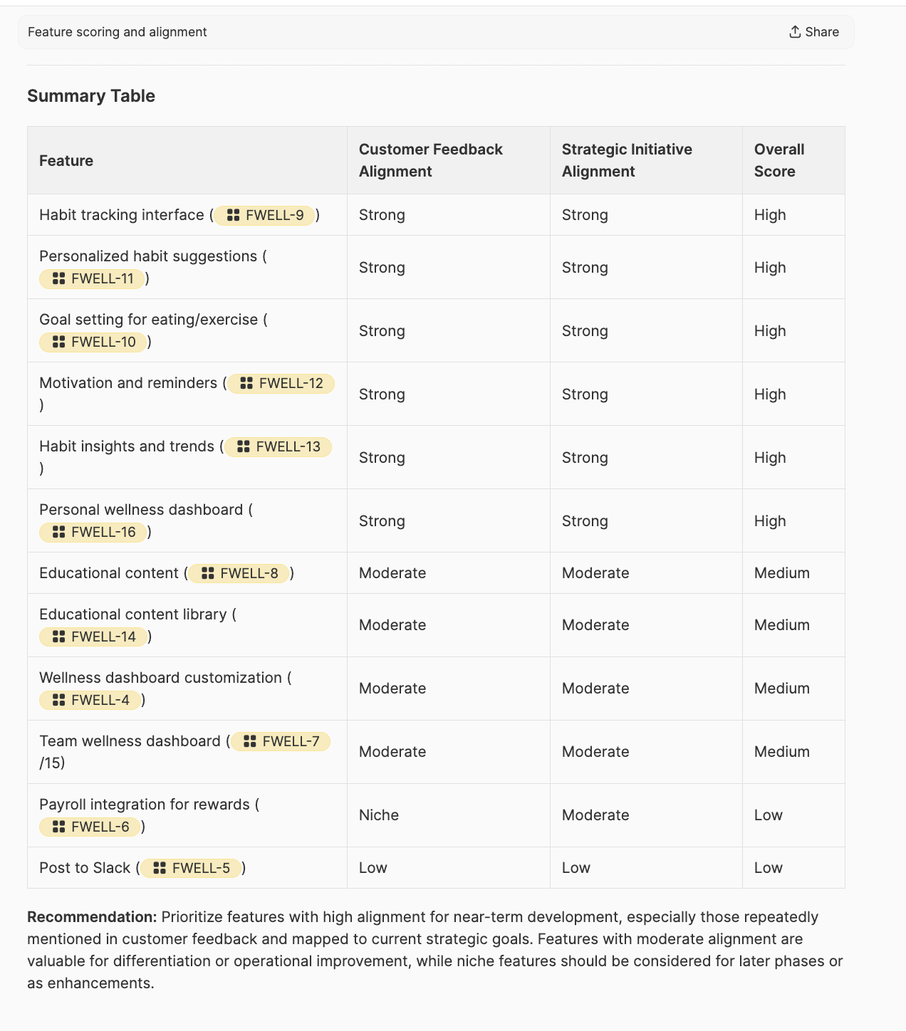Open the FWELL-6 issue chip
Screen dimensions: 906x1031
[x=90, y=827]
